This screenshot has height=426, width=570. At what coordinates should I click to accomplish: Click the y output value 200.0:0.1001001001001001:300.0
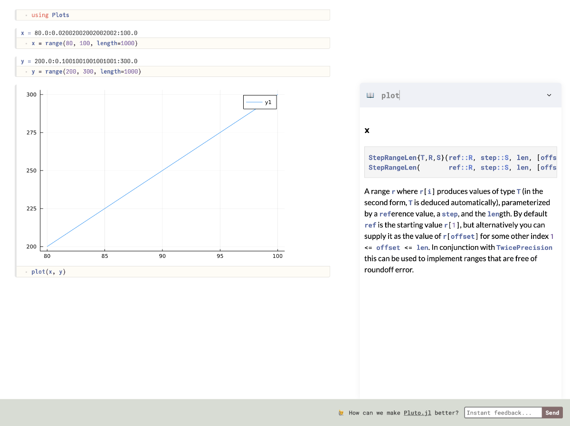coord(86,61)
